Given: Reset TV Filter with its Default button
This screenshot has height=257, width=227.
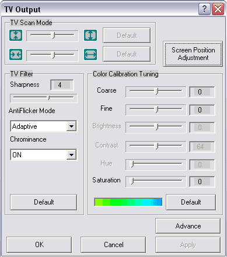Looking at the screenshot, I should point(44,202).
